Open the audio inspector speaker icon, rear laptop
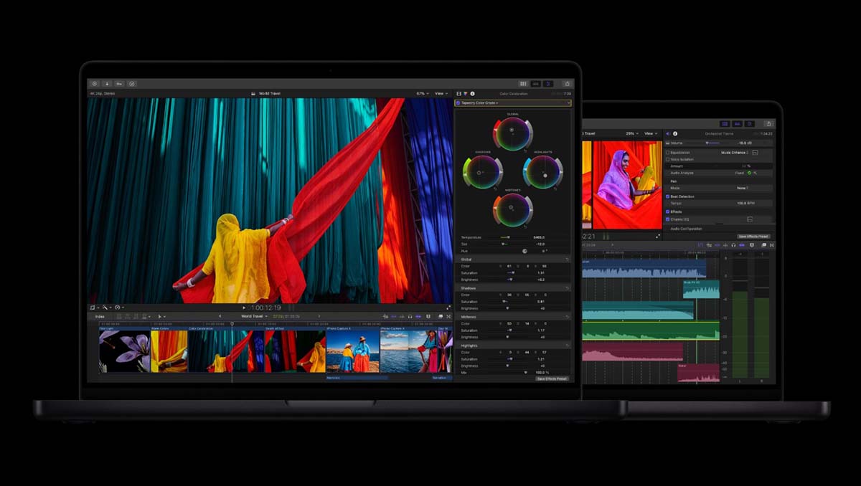This screenshot has width=861, height=486. 668,133
